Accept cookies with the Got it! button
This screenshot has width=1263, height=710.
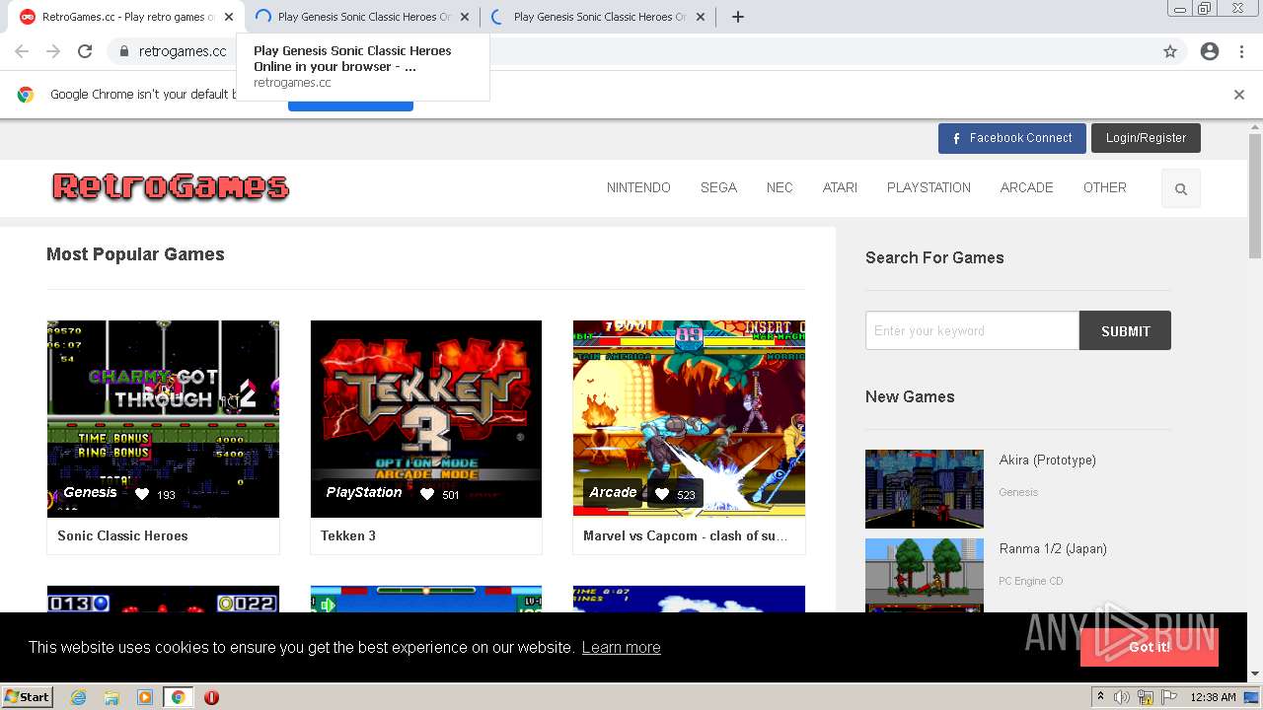pyautogui.click(x=1149, y=647)
